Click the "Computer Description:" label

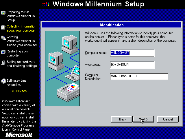[93, 77]
